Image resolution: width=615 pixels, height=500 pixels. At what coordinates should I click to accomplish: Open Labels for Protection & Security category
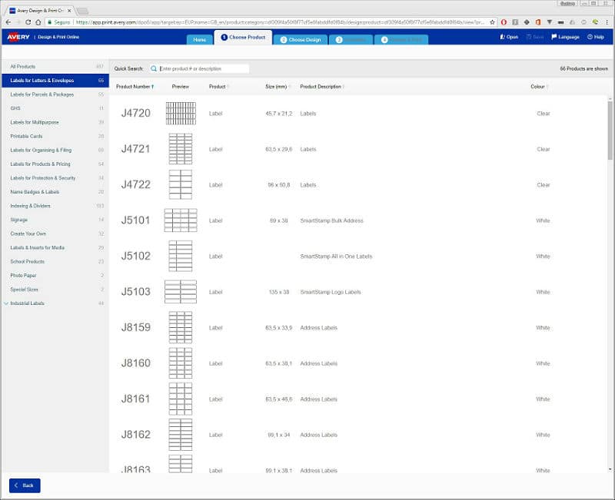point(55,178)
